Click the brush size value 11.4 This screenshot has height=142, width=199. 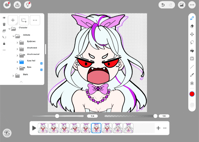[x=92, y=116]
